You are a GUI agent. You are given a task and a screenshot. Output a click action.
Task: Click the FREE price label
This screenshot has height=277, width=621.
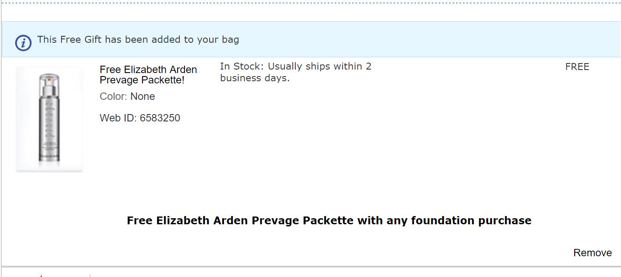tap(577, 67)
